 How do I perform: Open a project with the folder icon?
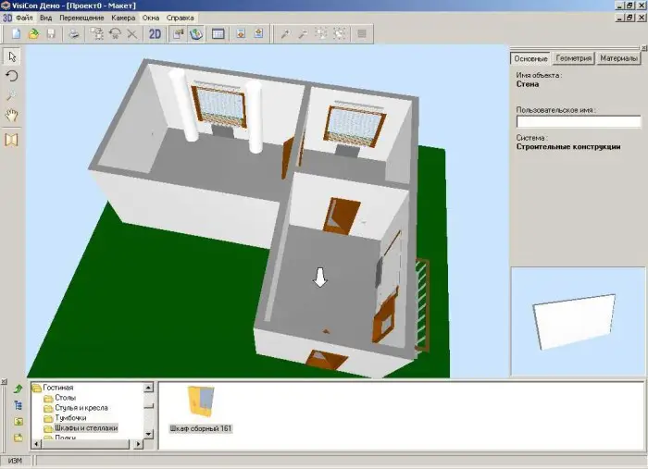coord(33,34)
